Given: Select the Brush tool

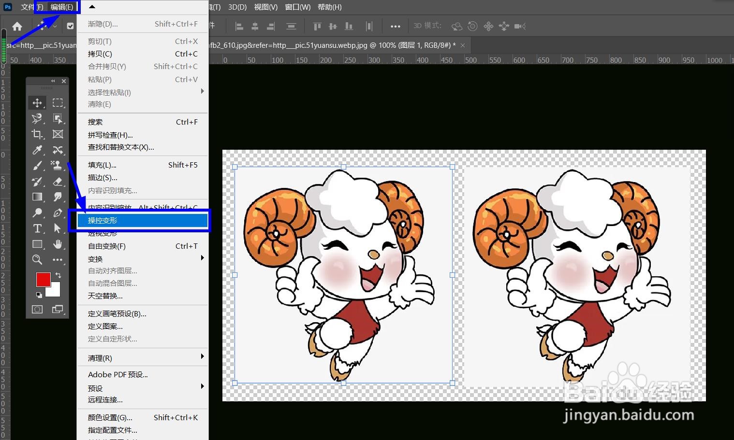Looking at the screenshot, I should (x=37, y=166).
